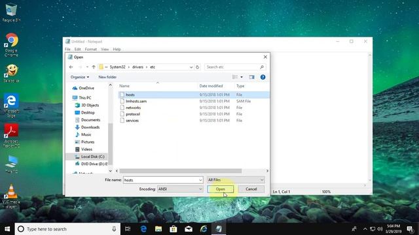Click the search magnifier in the Search etc box
Viewport: 419px width, 235px height.
262,67
